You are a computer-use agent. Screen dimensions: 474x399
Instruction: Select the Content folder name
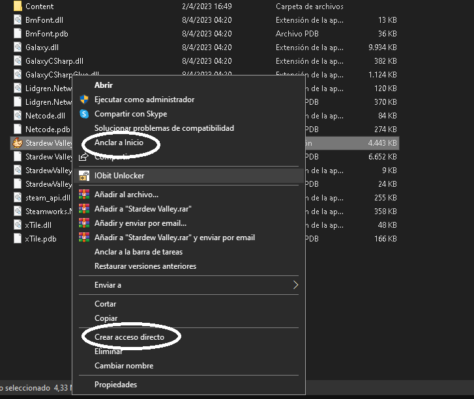pos(39,7)
